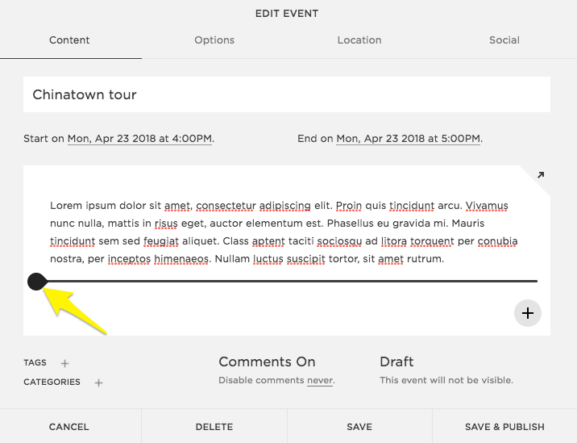Open the Location tab
The image size is (577, 443).
click(x=359, y=40)
